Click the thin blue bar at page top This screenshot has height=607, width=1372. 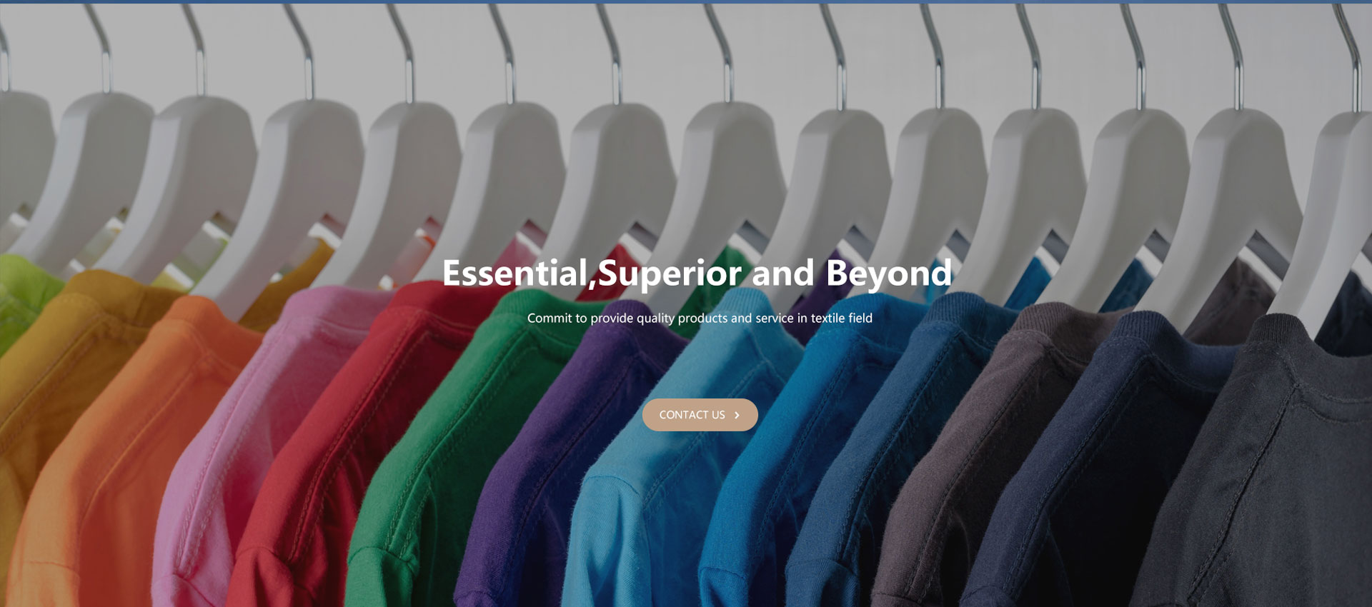(686, 1)
